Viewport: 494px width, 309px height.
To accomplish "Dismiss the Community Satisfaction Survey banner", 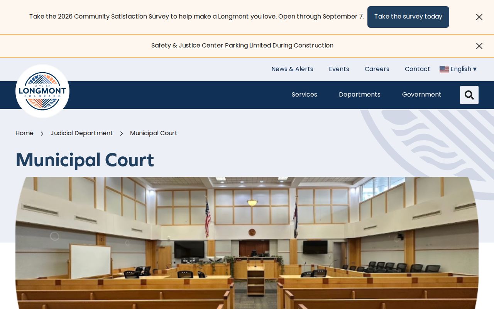I will pyautogui.click(x=479, y=17).
